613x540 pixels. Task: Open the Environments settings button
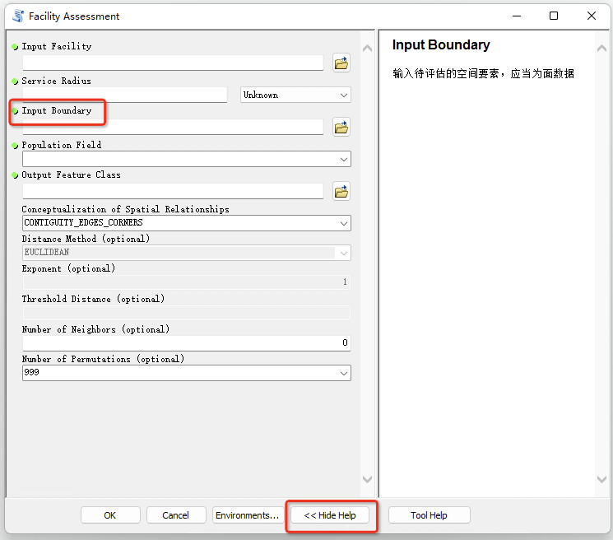[247, 515]
